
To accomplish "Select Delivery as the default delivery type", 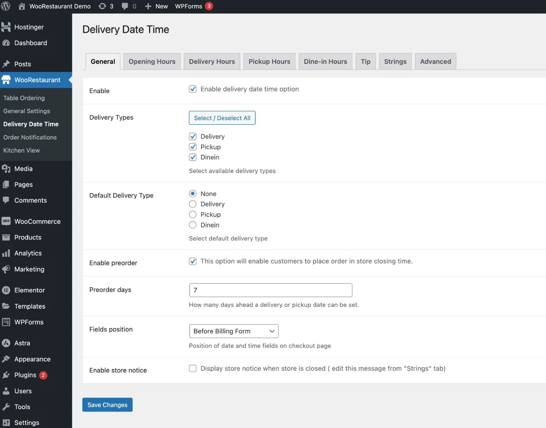I will [x=192, y=204].
